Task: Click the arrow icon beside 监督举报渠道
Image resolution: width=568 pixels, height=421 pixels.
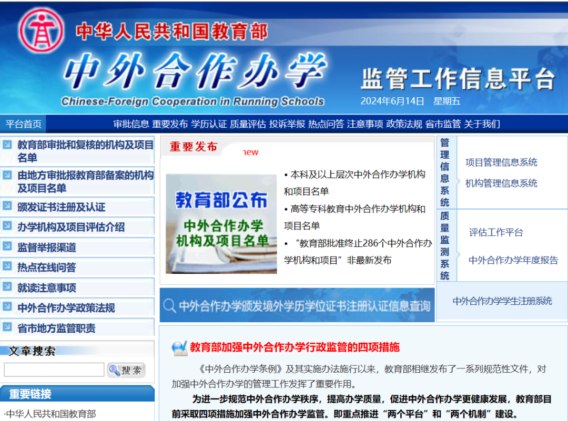Action: [7, 246]
